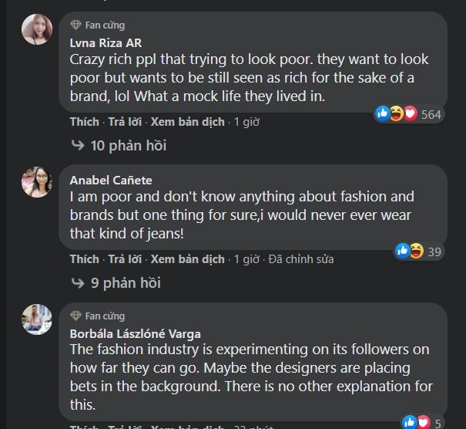This screenshot has height=429, width=466.
Task: Click Anabel Cañete's profile avatar
Action: (37, 182)
